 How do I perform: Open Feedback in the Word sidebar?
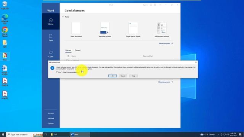[51, 118]
